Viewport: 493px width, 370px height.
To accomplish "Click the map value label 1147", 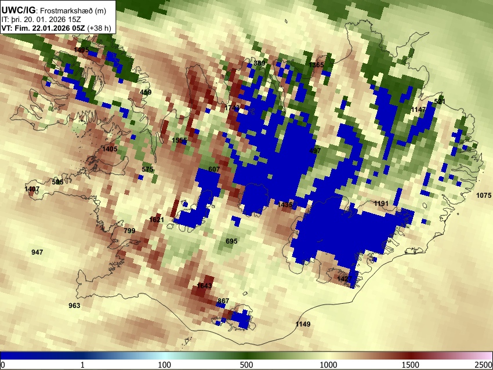I will pyautogui.click(x=419, y=110).
